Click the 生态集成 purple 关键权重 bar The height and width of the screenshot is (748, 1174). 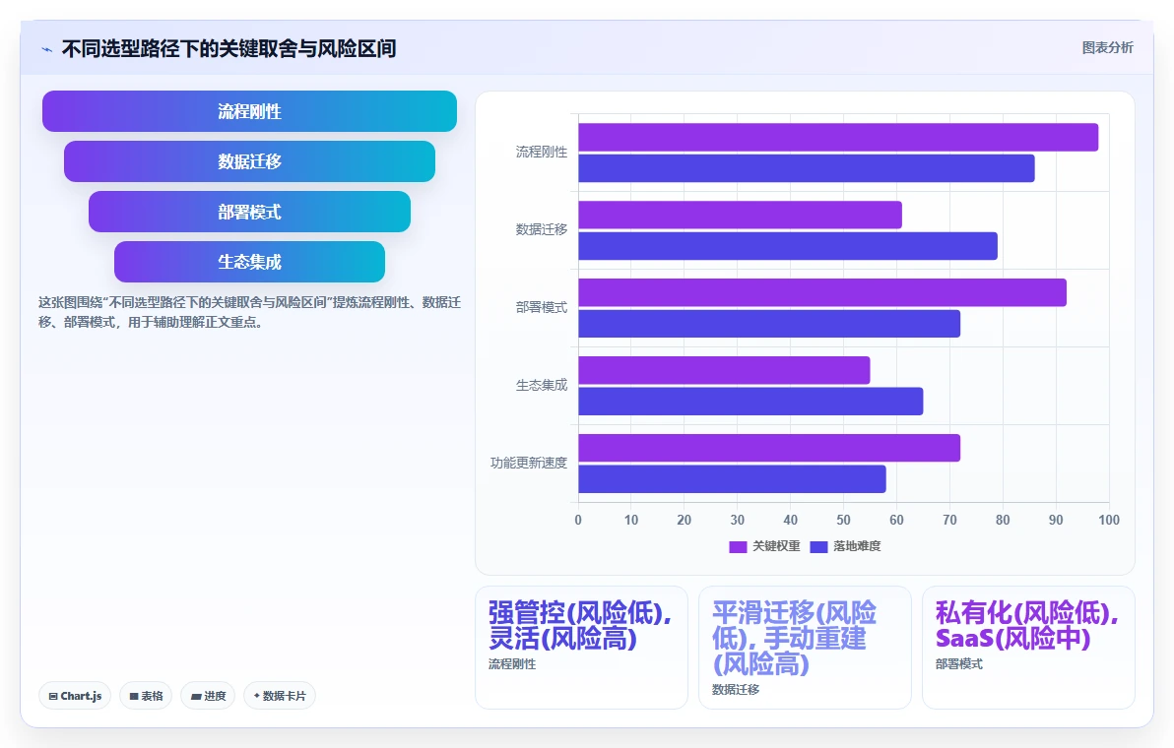point(724,370)
